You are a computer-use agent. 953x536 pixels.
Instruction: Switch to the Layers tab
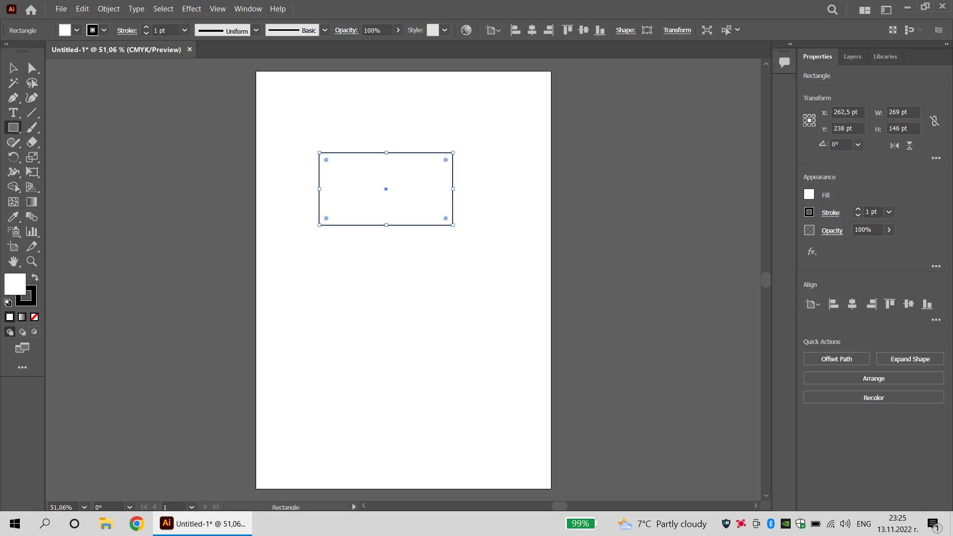tap(852, 57)
